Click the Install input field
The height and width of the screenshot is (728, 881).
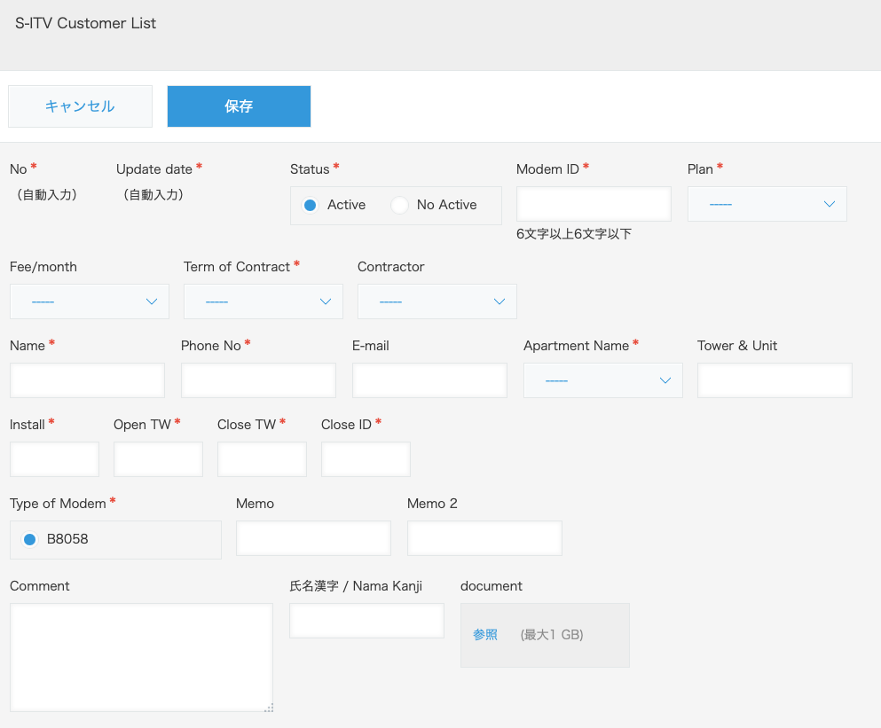coord(54,459)
